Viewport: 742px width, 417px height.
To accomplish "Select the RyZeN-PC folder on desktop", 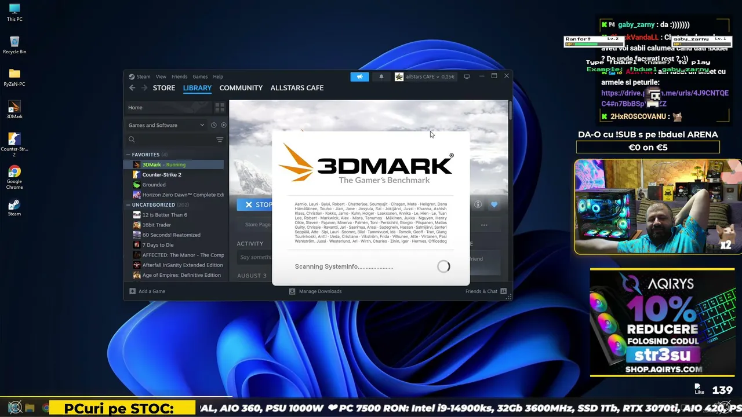I will tap(14, 77).
